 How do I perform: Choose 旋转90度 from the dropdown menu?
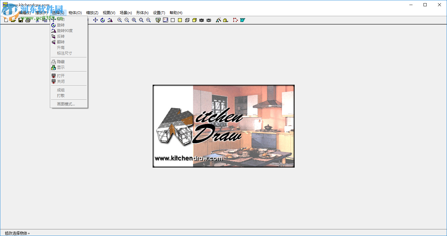[69, 31]
